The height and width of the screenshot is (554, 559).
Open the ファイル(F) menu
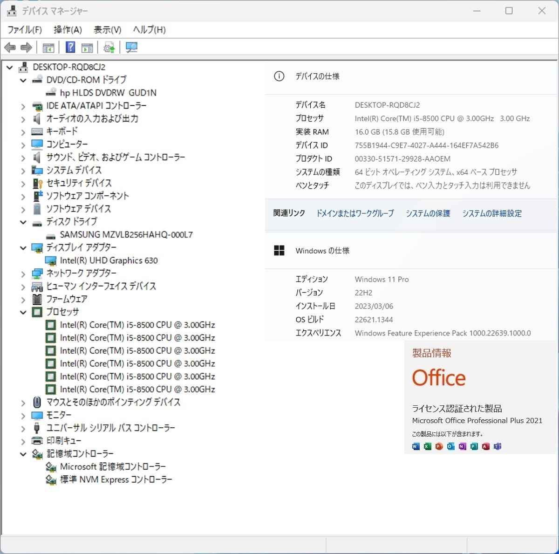coord(25,30)
